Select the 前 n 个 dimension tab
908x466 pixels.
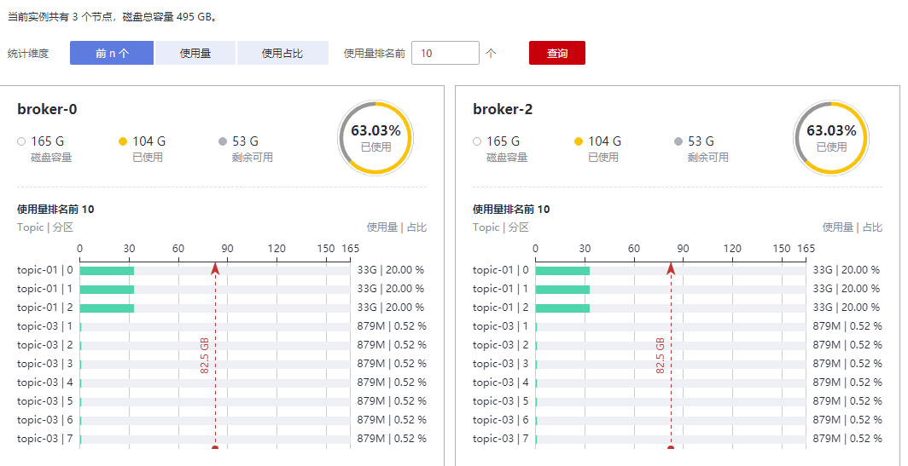(112, 53)
